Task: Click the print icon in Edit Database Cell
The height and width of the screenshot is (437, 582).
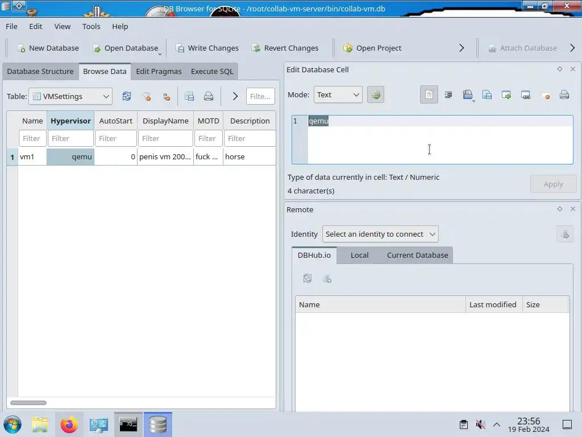Action: point(564,95)
